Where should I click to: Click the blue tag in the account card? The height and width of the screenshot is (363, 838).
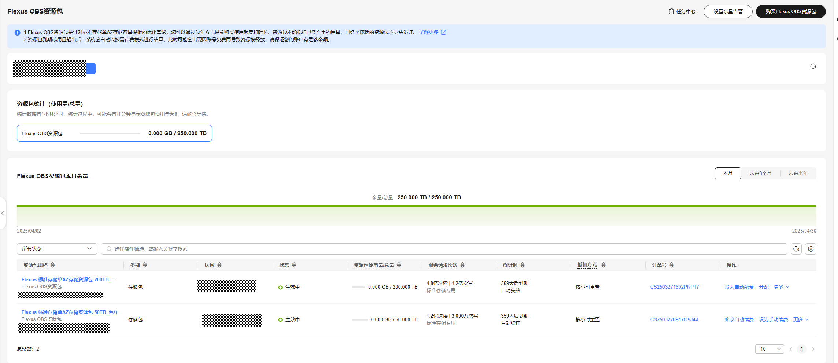(91, 68)
